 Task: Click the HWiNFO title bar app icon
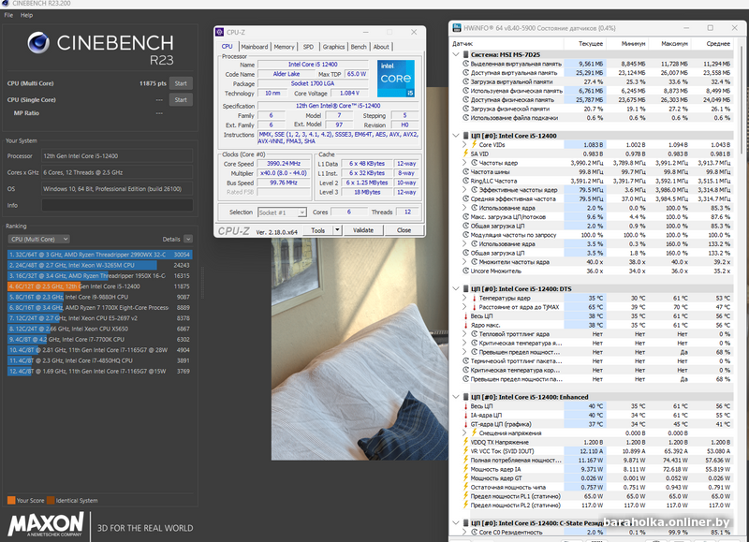point(456,28)
